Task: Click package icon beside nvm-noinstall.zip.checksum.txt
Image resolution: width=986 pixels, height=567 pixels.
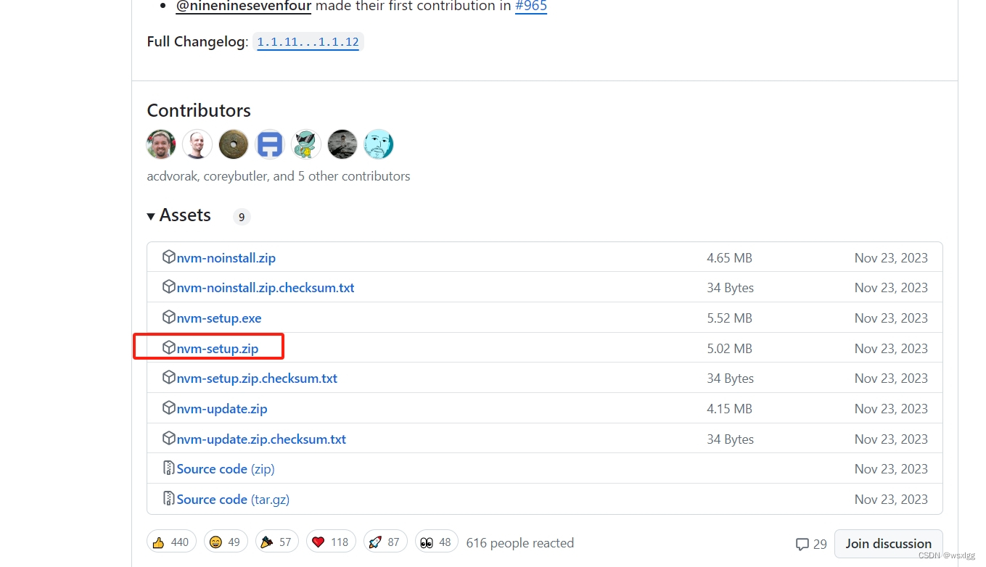Action: (x=169, y=287)
